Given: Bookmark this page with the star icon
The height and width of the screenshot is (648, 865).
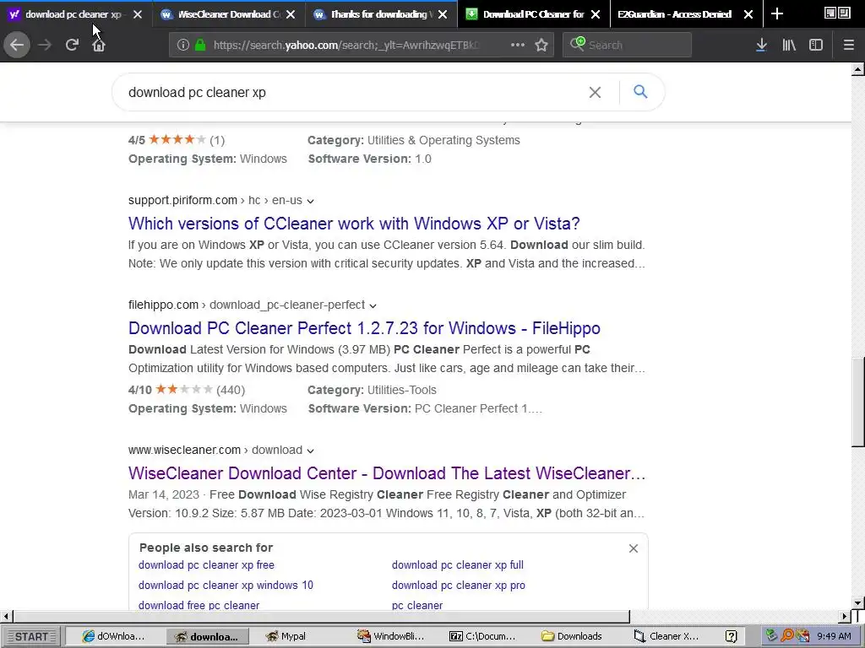Looking at the screenshot, I should [x=541, y=45].
